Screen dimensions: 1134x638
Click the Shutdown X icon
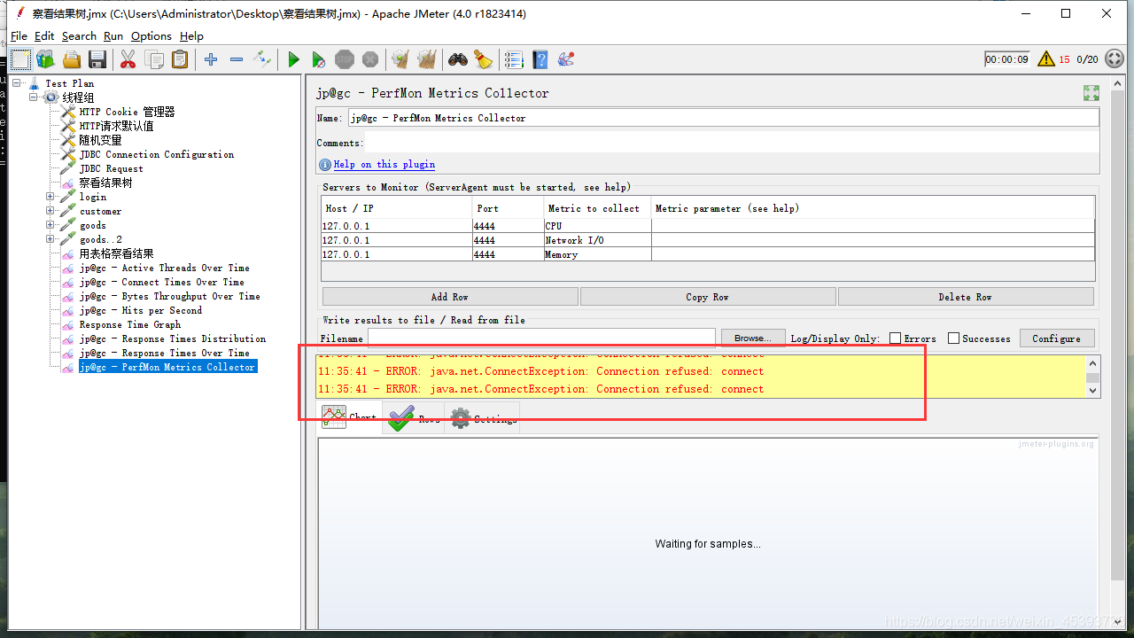[x=370, y=59]
